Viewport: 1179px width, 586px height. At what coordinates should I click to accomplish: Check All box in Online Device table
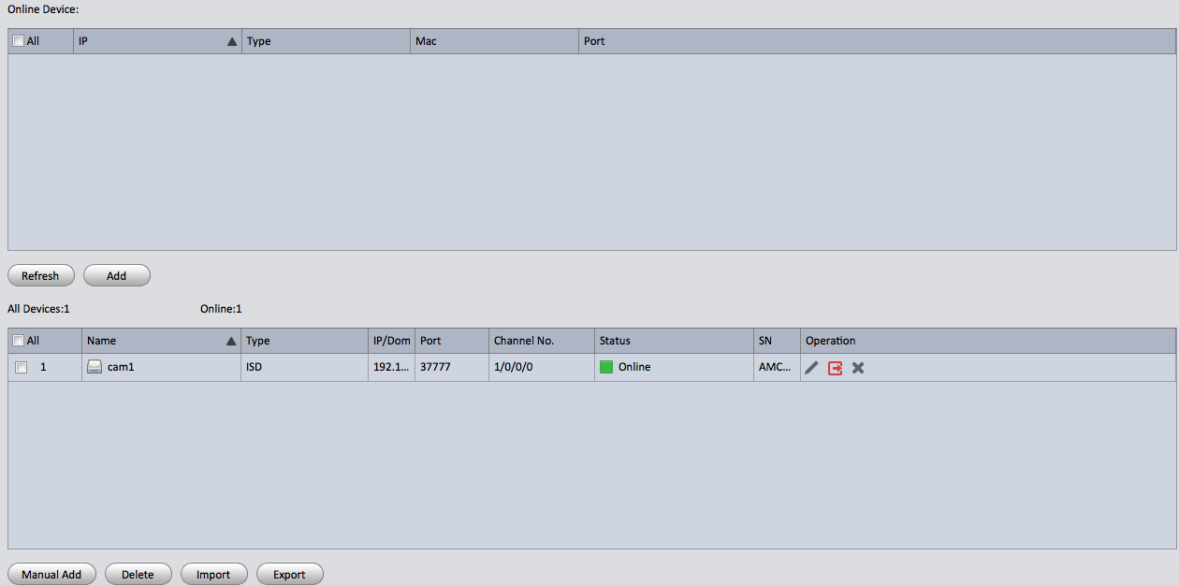18,41
